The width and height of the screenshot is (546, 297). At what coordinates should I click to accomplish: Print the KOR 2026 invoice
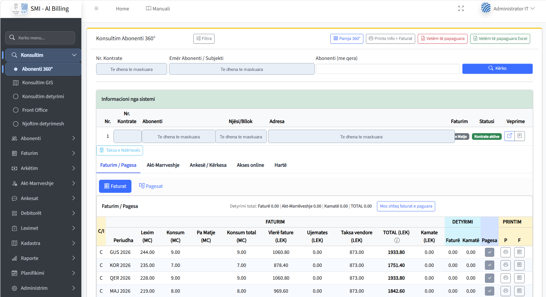point(505,265)
